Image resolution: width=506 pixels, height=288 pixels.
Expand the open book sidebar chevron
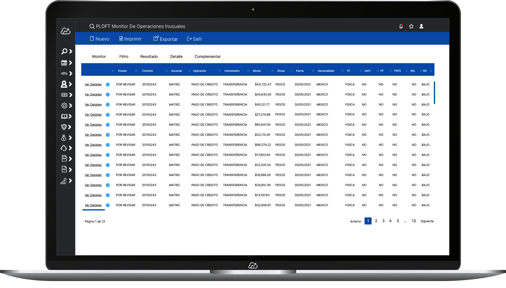coord(70,116)
